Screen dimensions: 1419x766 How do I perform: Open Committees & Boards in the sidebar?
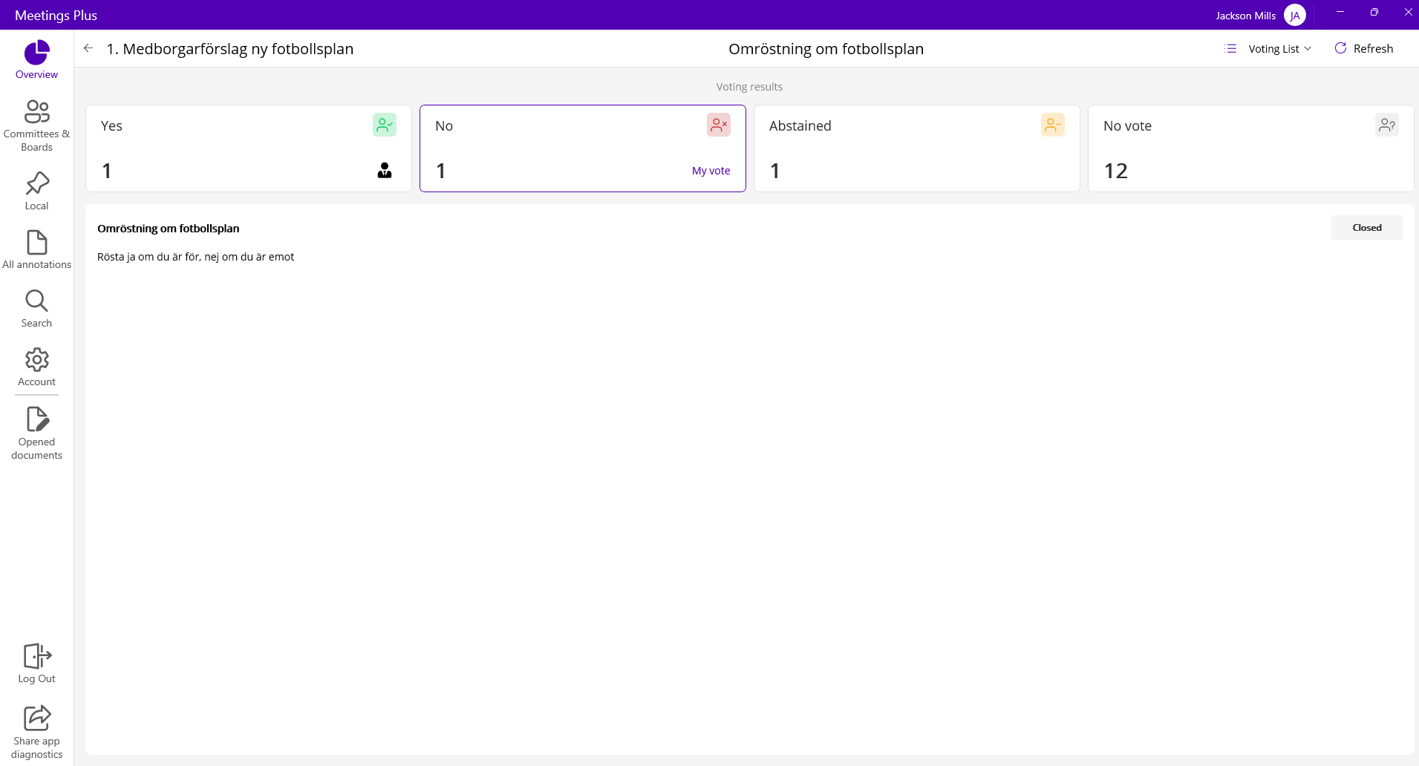click(36, 125)
